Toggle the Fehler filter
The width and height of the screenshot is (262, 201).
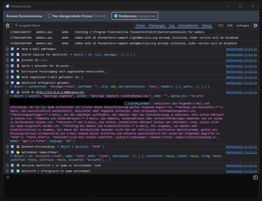pyautogui.click(x=140, y=25)
